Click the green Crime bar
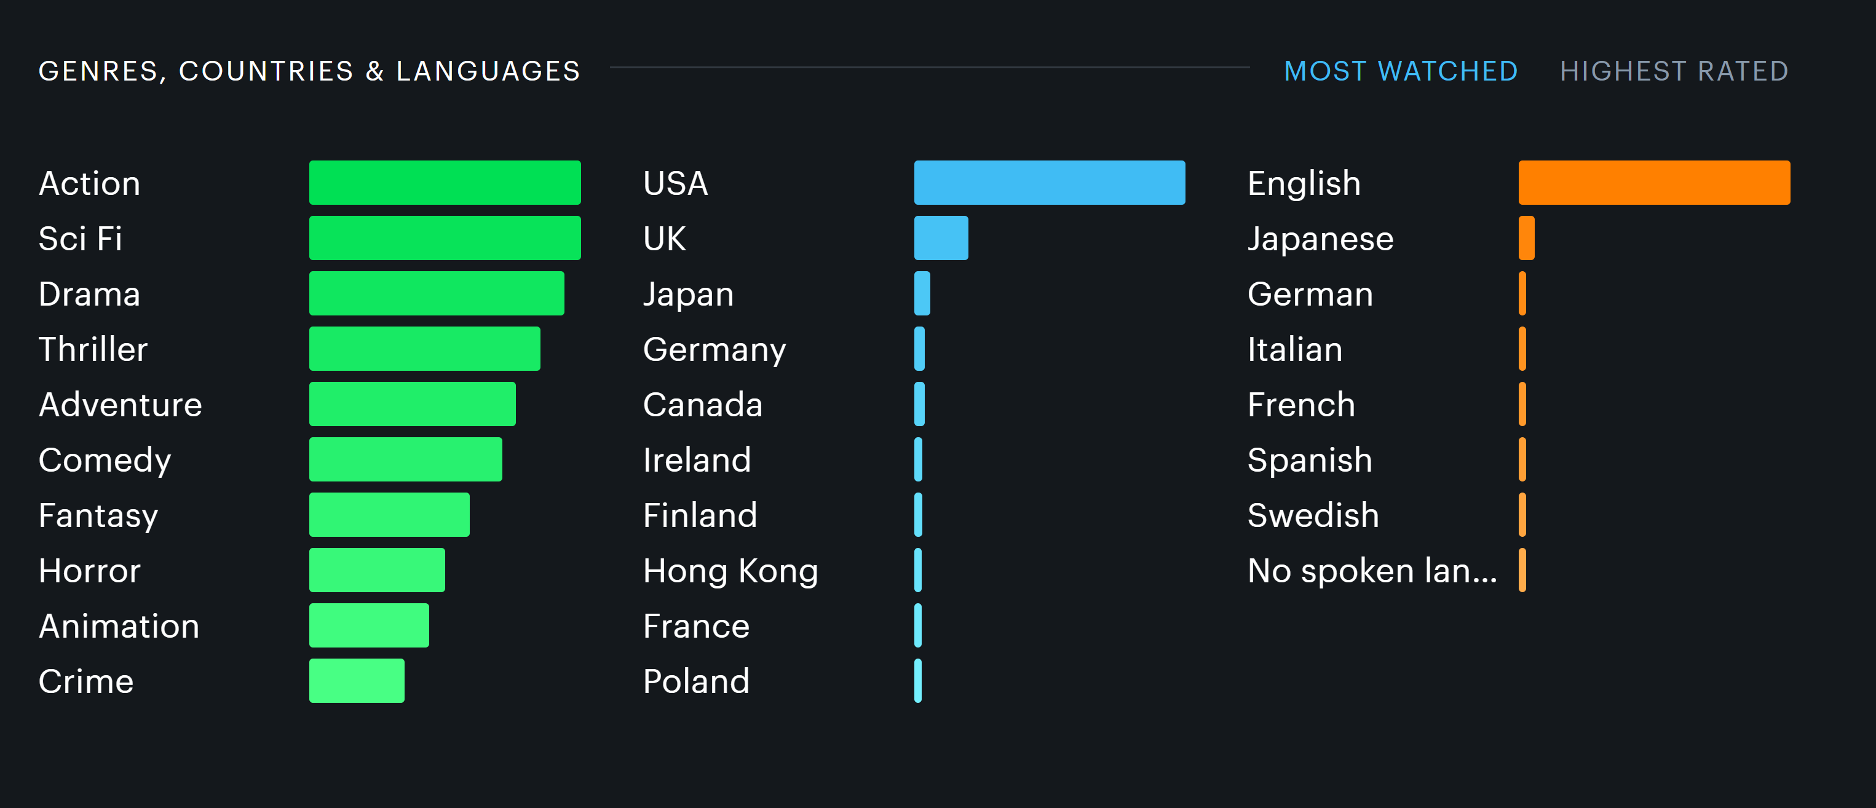Image resolution: width=1876 pixels, height=808 pixels. (x=356, y=681)
